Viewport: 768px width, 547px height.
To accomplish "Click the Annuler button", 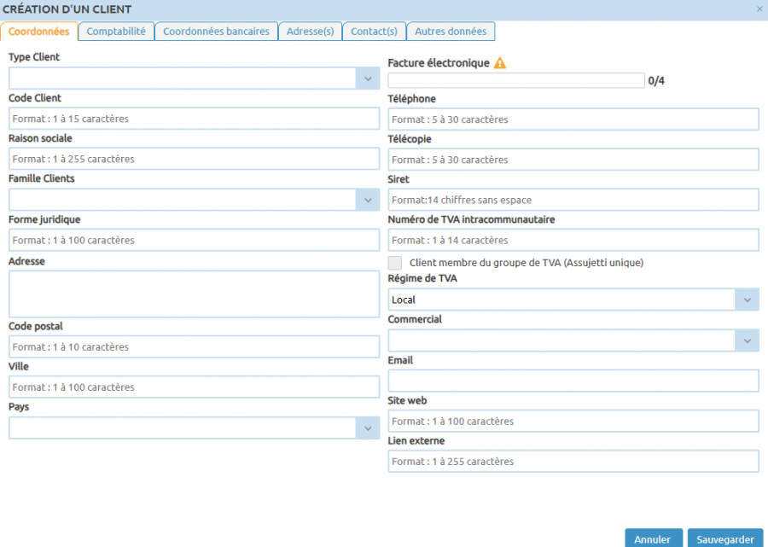I will (654, 538).
